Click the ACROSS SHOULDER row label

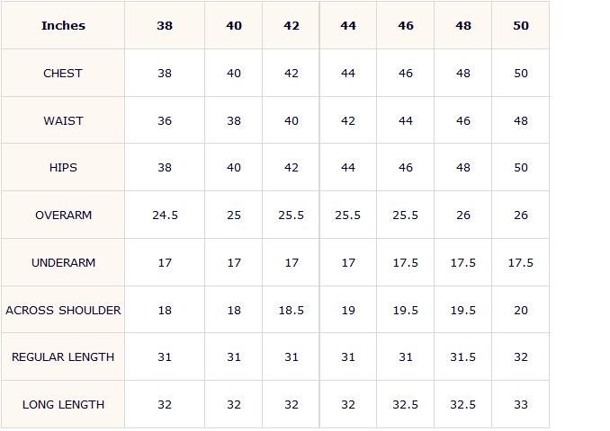point(63,311)
